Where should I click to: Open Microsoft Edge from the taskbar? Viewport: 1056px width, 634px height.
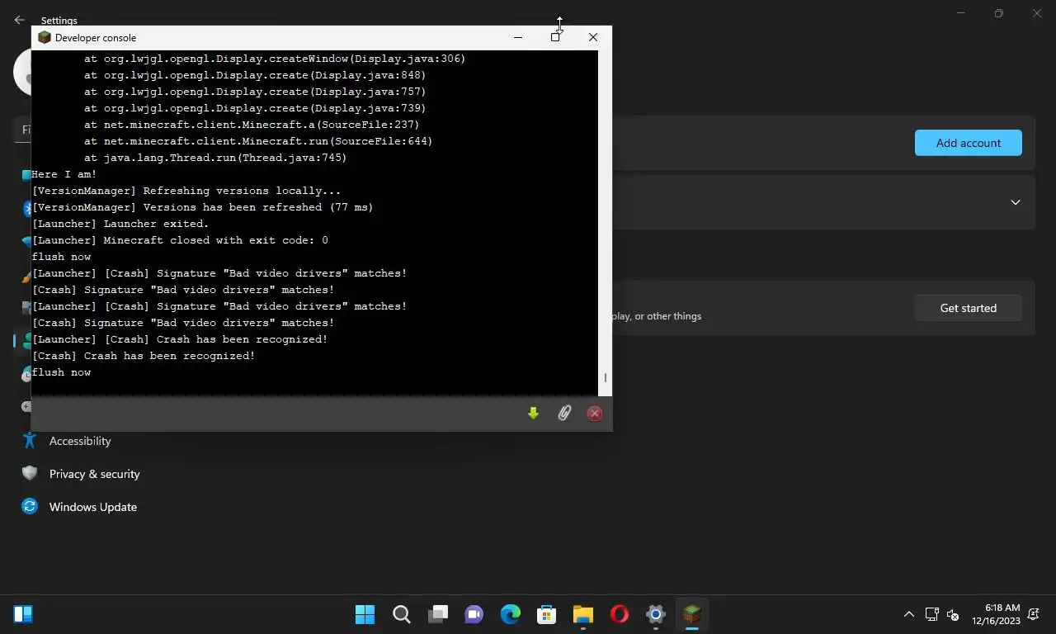511,614
